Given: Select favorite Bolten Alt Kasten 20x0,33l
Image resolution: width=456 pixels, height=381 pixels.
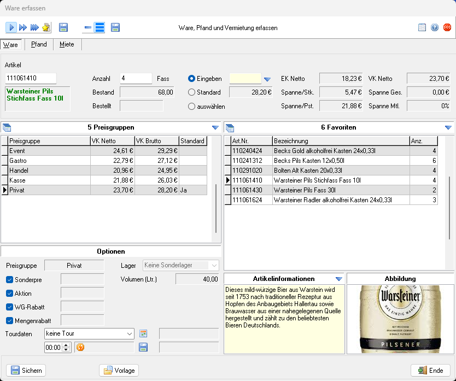Looking at the screenshot, I should (x=331, y=171).
